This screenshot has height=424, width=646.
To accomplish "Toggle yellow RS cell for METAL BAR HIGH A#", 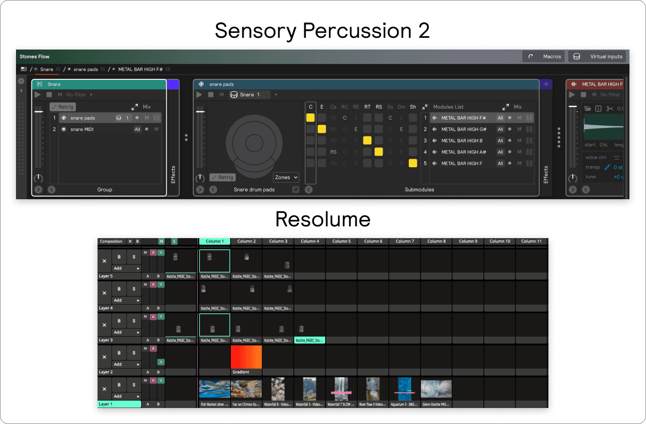I will click(378, 152).
